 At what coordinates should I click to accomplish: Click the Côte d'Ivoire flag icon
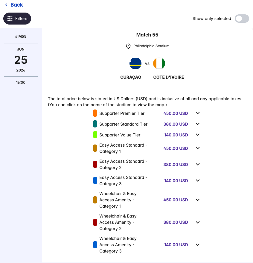coord(159,63)
